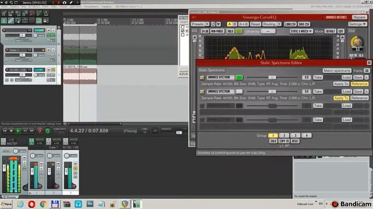Click Reset in CurveEQ toolbar

click(x=255, y=24)
